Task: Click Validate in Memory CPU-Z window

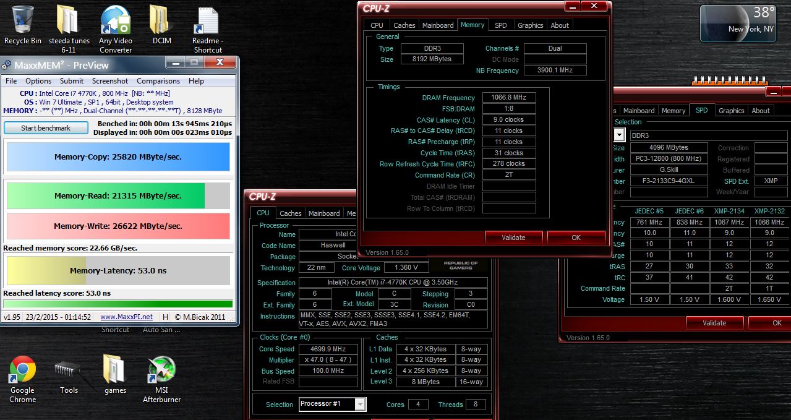Action: point(513,238)
